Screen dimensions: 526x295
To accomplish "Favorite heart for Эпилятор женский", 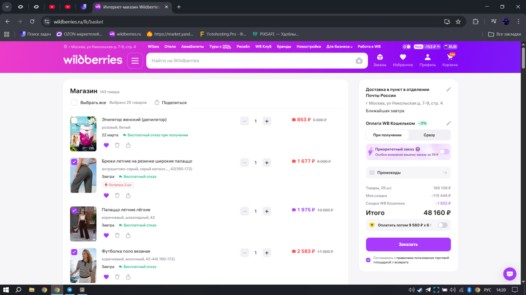I will (106, 145).
